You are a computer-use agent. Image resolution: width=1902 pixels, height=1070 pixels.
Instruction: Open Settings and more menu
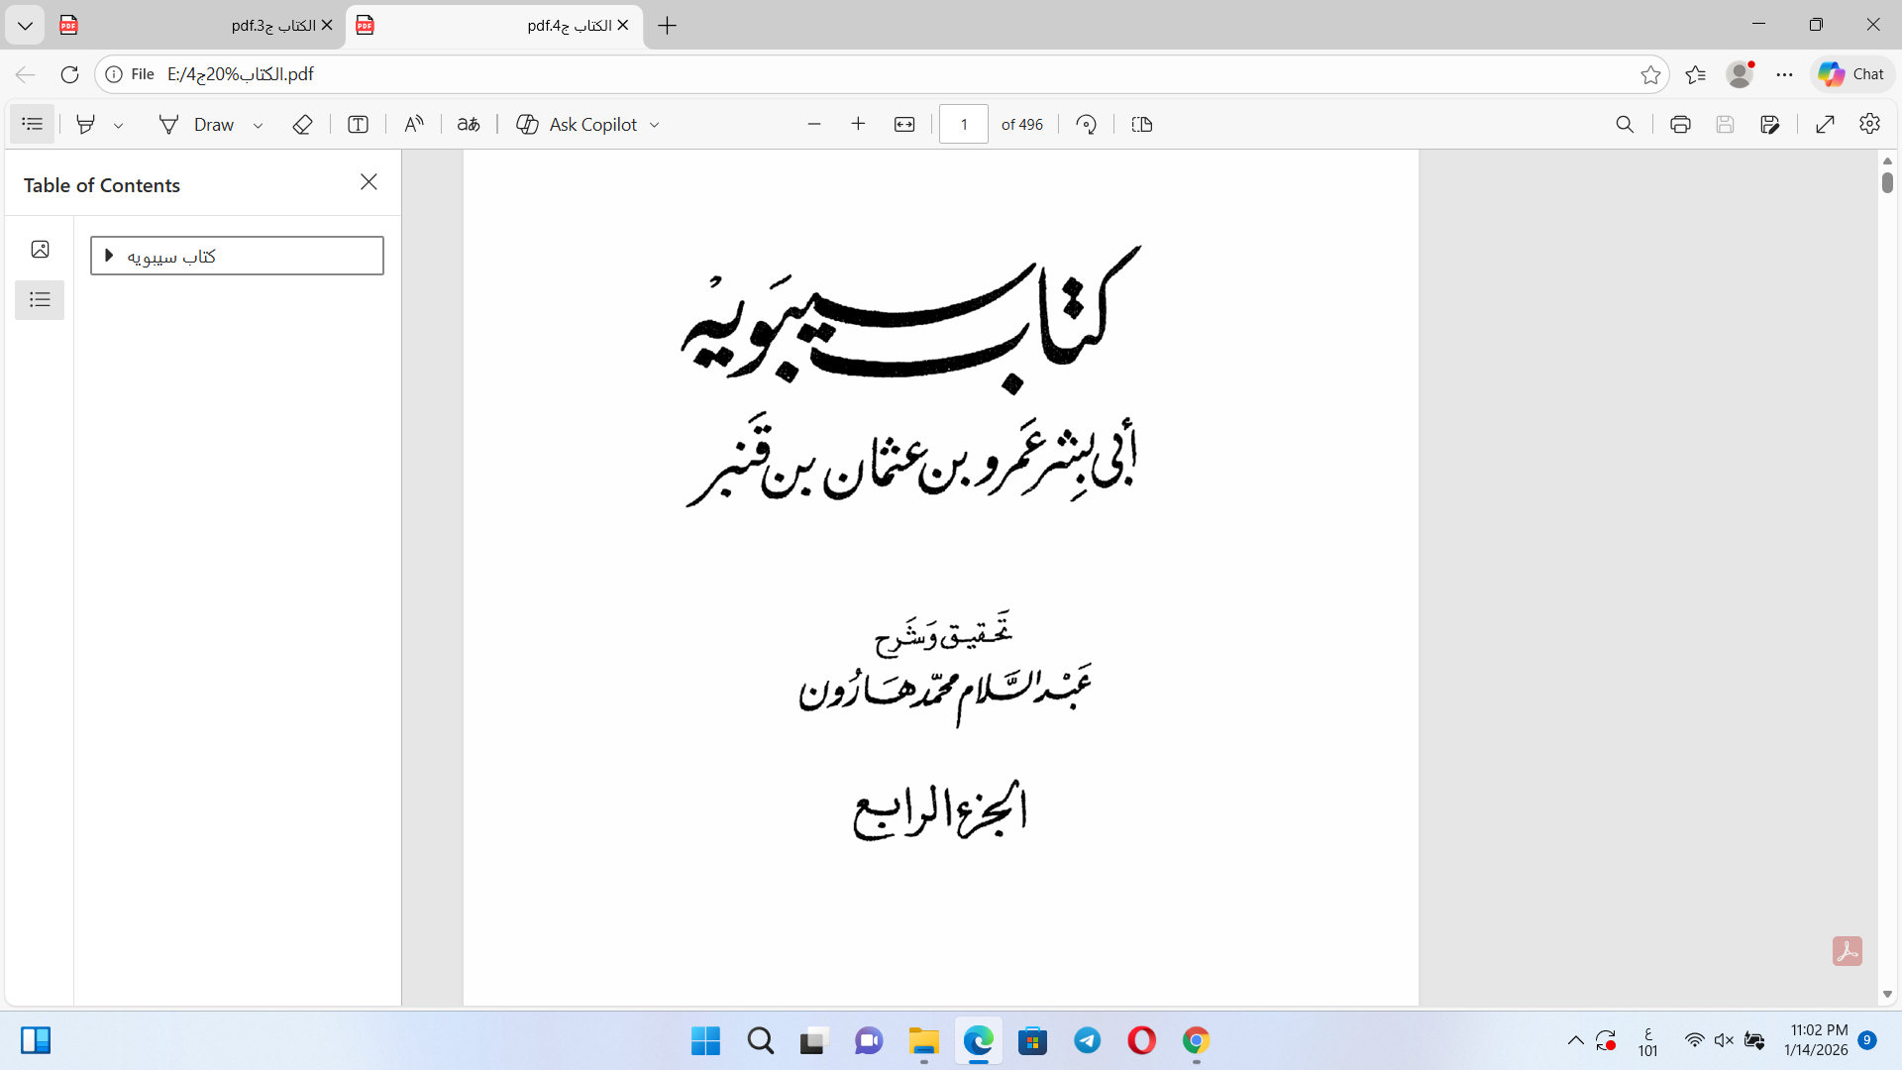tap(1785, 74)
